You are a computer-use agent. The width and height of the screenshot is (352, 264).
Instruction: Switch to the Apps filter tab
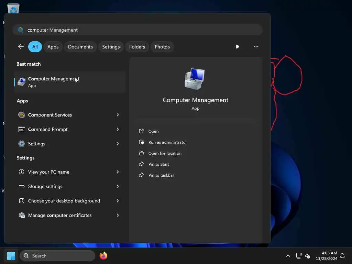[x=53, y=47]
